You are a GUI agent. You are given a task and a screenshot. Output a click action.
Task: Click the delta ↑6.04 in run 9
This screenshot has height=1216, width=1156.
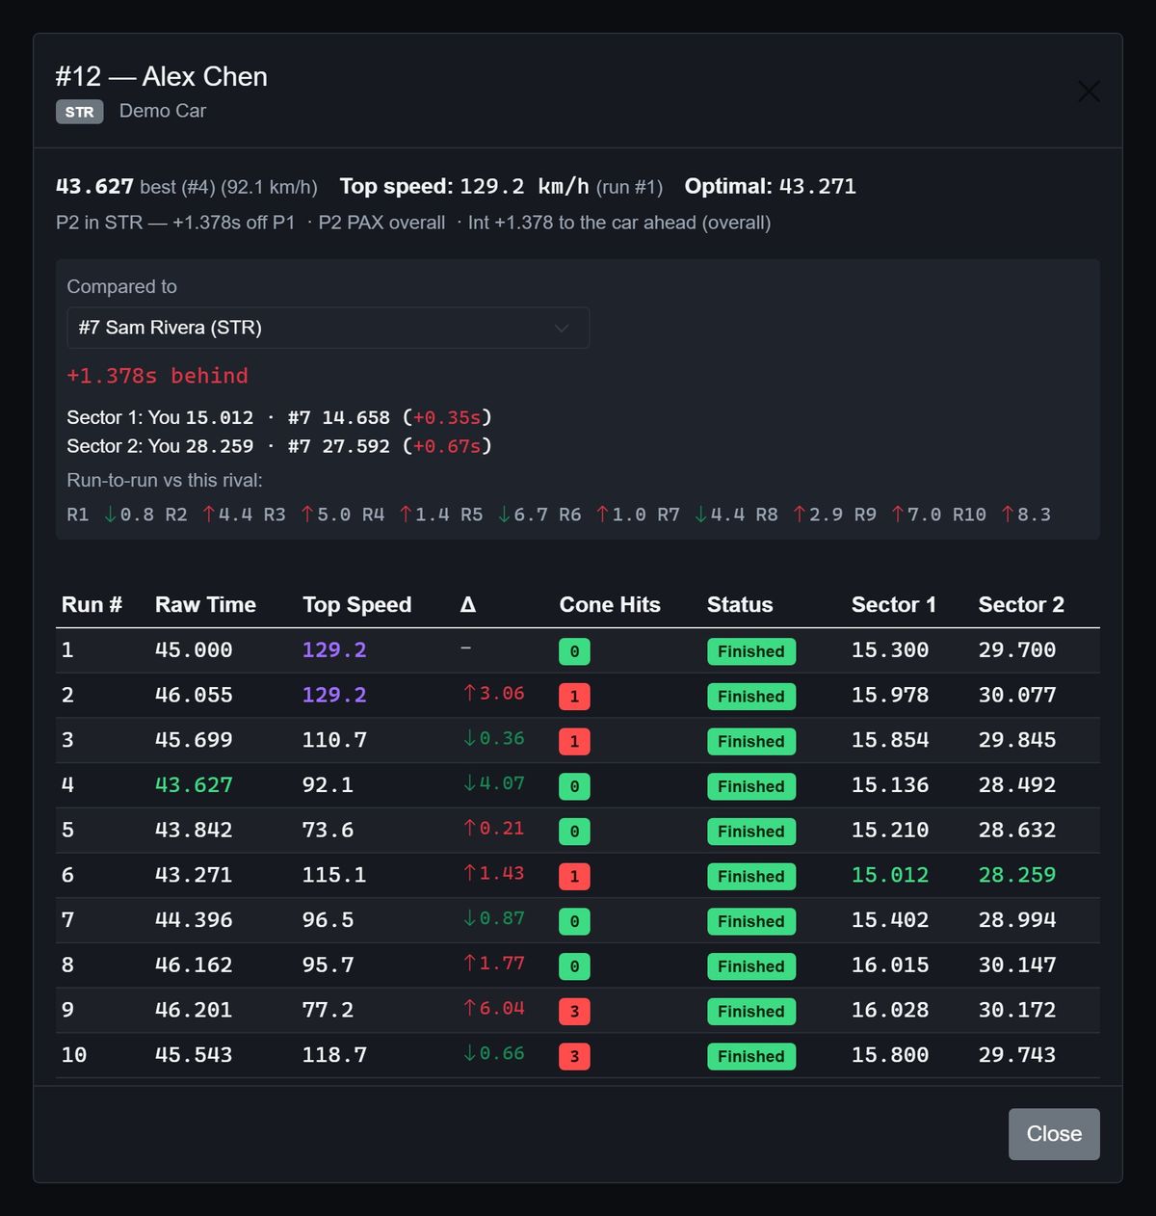494,1008
